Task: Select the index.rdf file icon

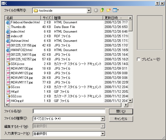Action: 8,36
